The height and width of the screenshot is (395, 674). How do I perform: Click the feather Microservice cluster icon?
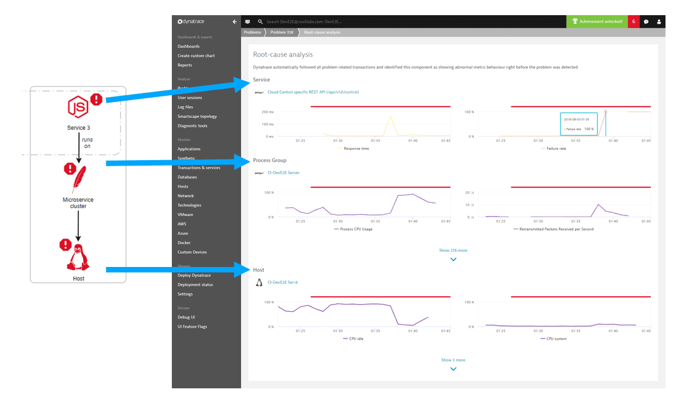[79, 179]
